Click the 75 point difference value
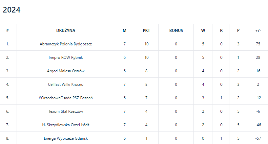This screenshot has height=144, width=268. click(258, 44)
